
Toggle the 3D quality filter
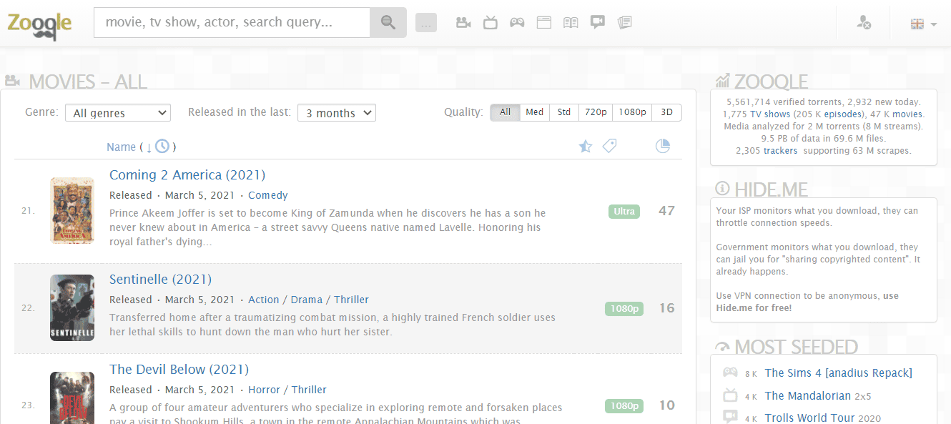point(666,112)
